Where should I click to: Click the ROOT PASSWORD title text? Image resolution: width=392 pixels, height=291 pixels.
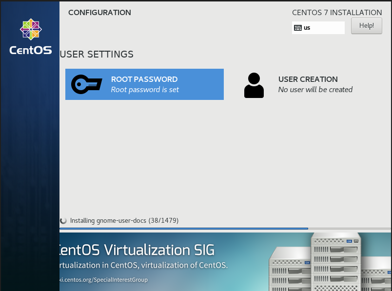point(144,79)
